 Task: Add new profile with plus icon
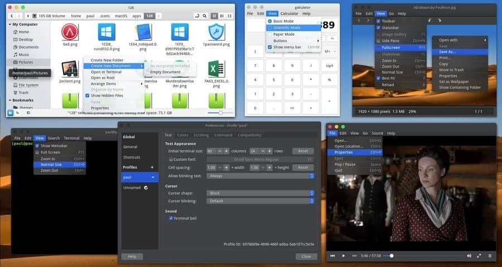pyautogui.click(x=152, y=168)
